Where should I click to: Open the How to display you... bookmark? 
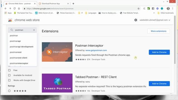108,13
